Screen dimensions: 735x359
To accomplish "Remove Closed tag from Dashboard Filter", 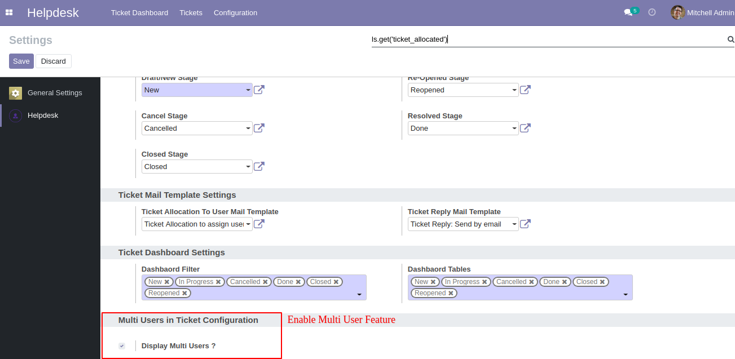I will click(336, 282).
